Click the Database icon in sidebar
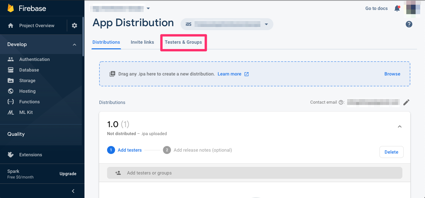The height and width of the screenshot is (198, 425). [x=11, y=70]
